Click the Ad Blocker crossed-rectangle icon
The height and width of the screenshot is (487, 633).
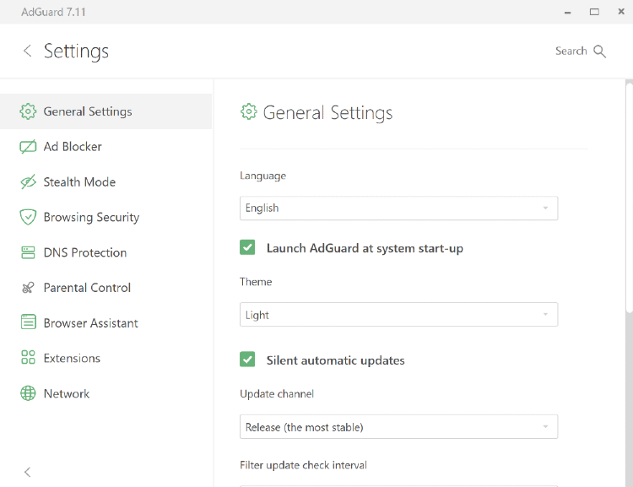pyautogui.click(x=28, y=147)
